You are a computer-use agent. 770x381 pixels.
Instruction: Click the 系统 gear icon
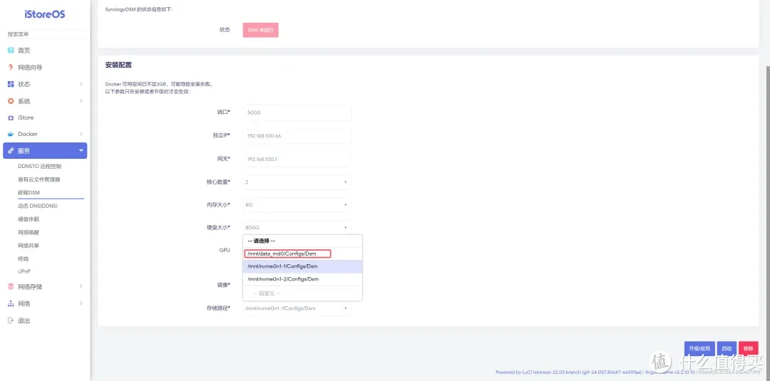coord(11,101)
